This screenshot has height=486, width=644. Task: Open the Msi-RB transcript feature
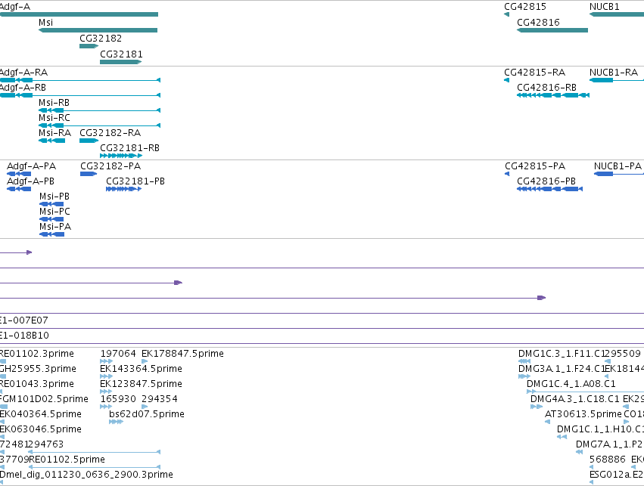coord(99,110)
